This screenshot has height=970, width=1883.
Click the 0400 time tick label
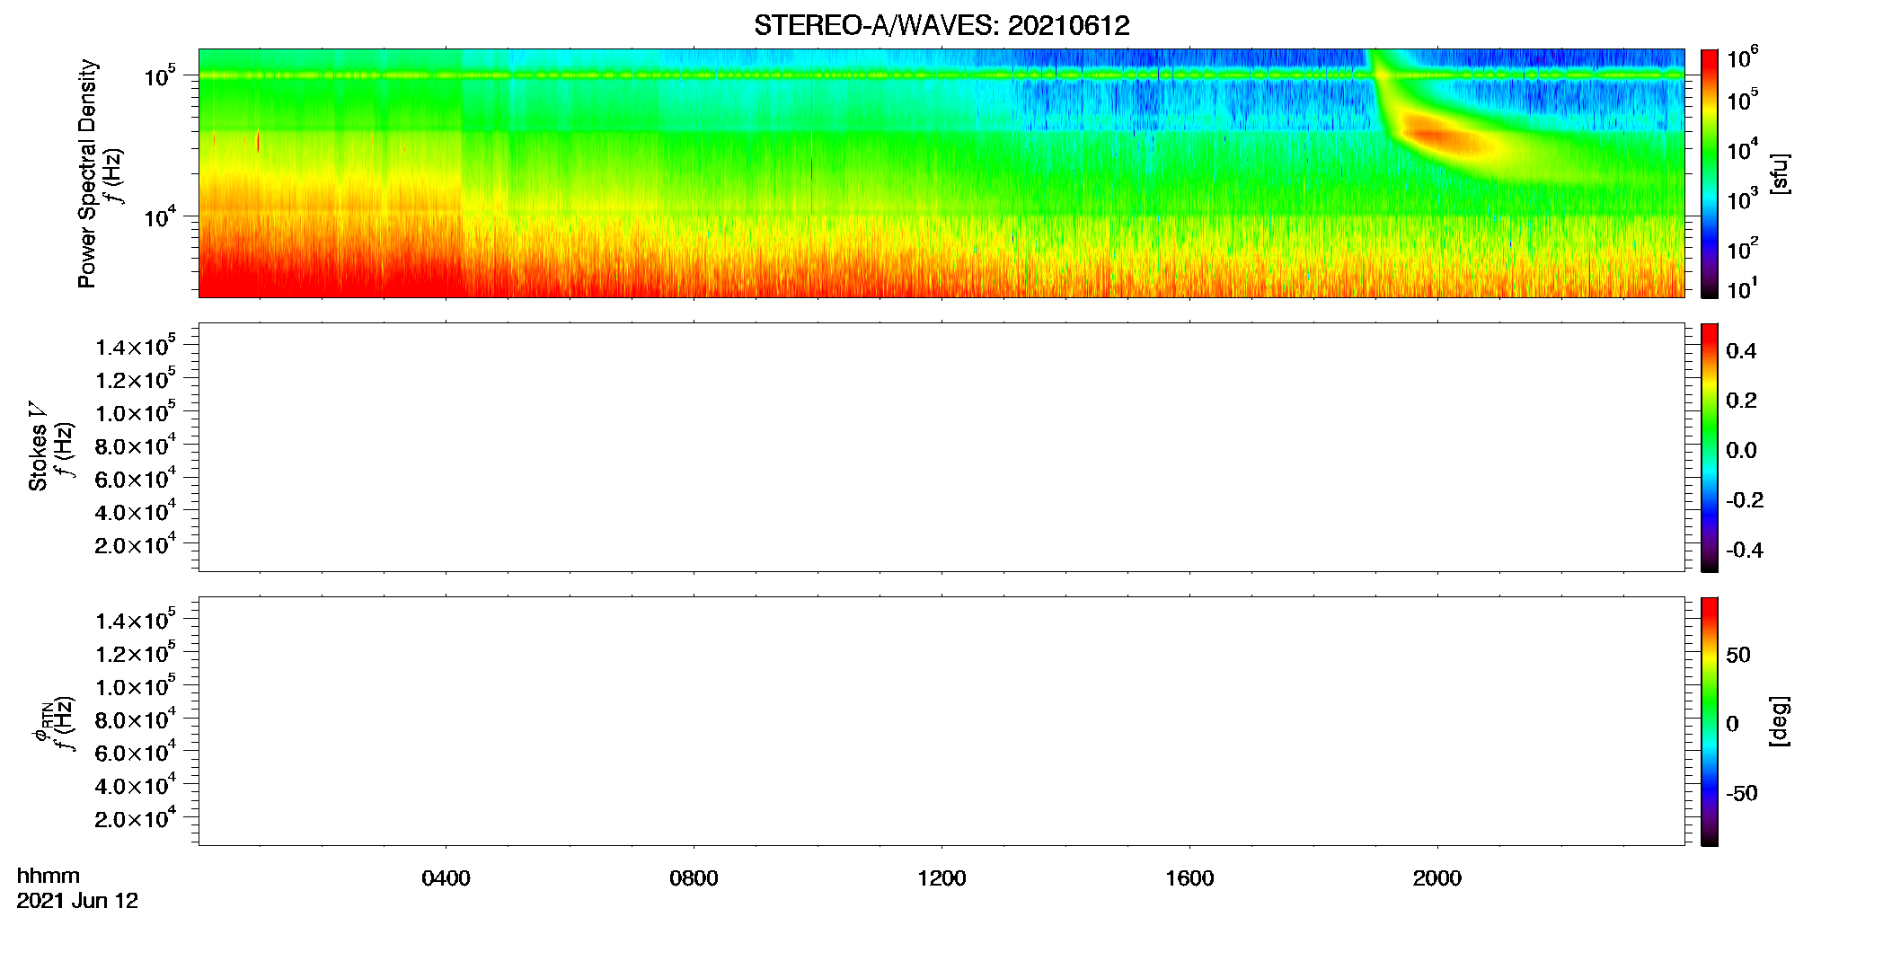point(446,878)
